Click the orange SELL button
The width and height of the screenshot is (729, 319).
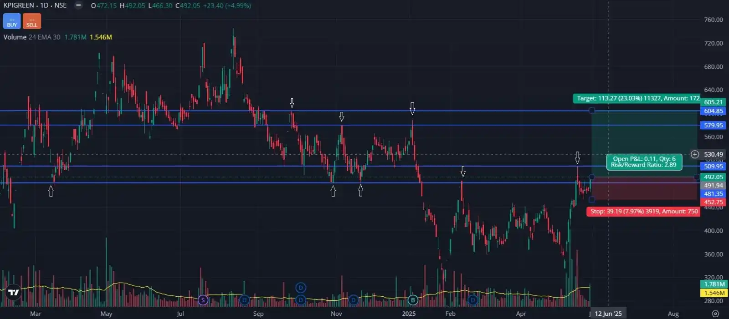(32, 21)
